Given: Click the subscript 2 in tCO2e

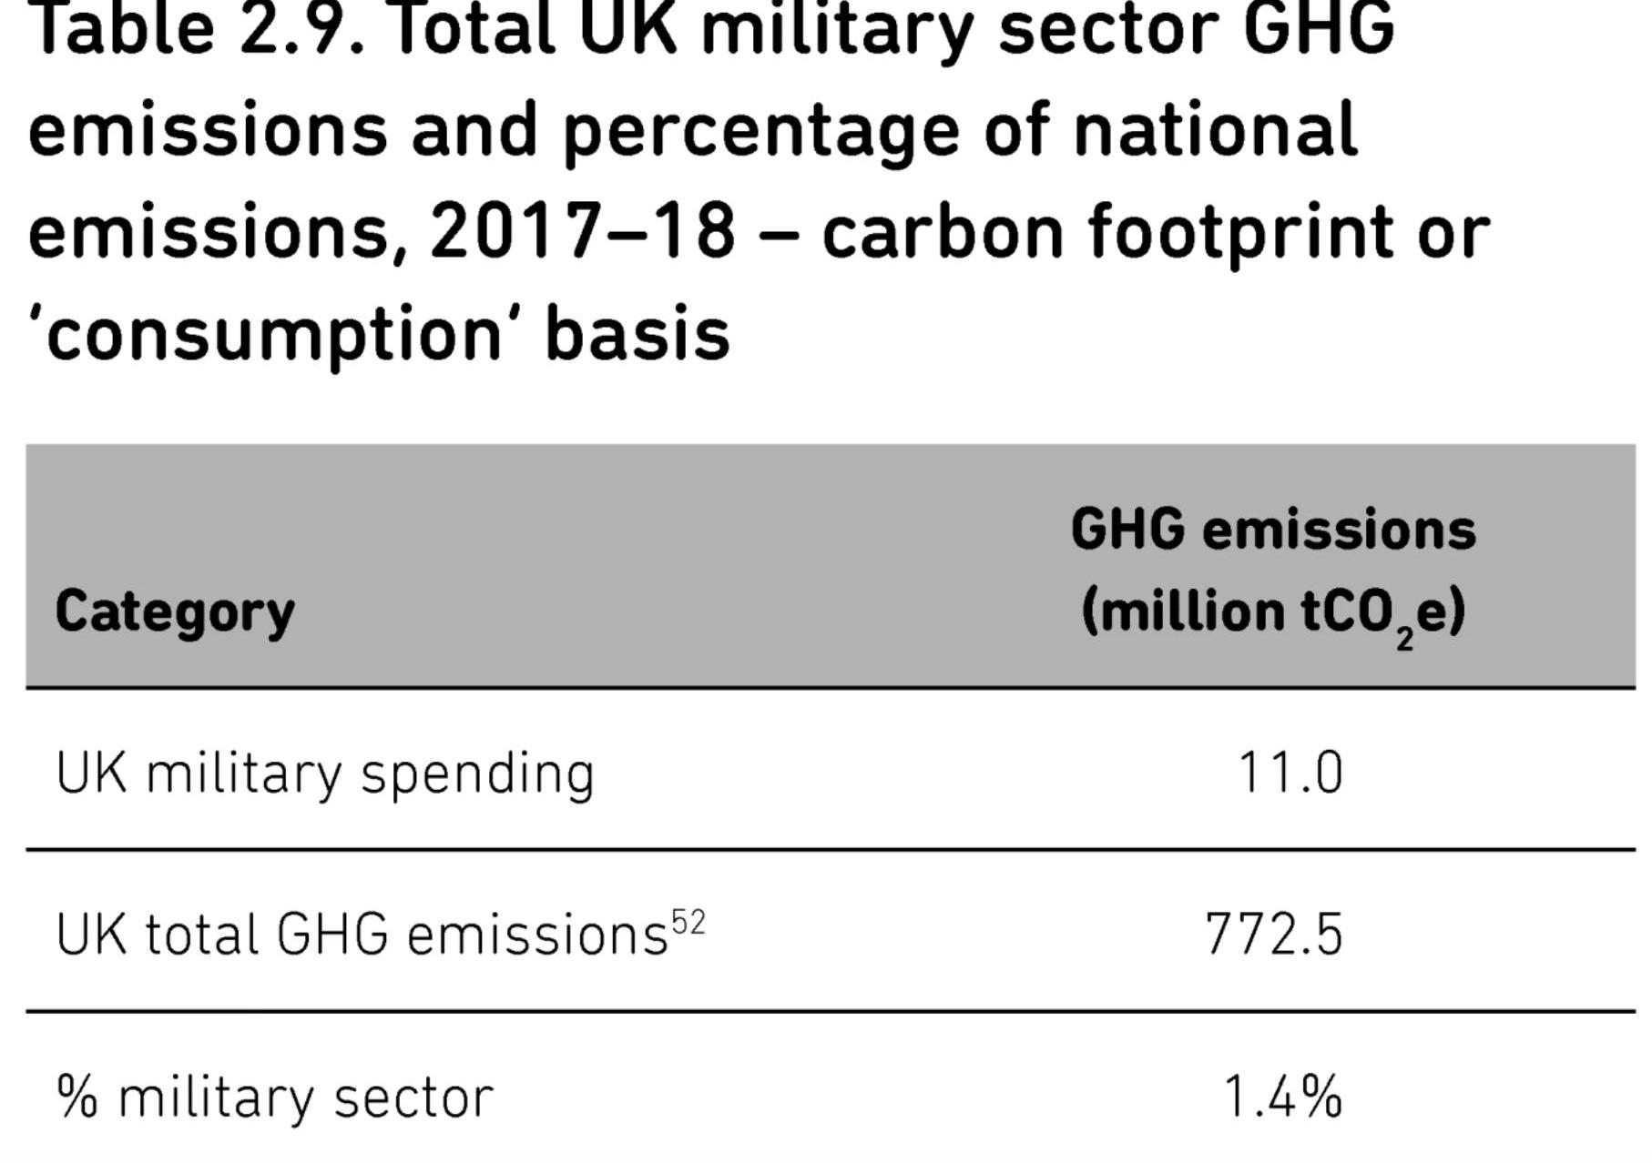Looking at the screenshot, I should (1404, 639).
